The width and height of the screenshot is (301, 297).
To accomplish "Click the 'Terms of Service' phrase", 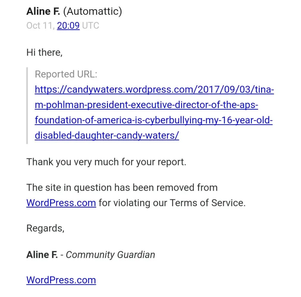I will 207,203.
